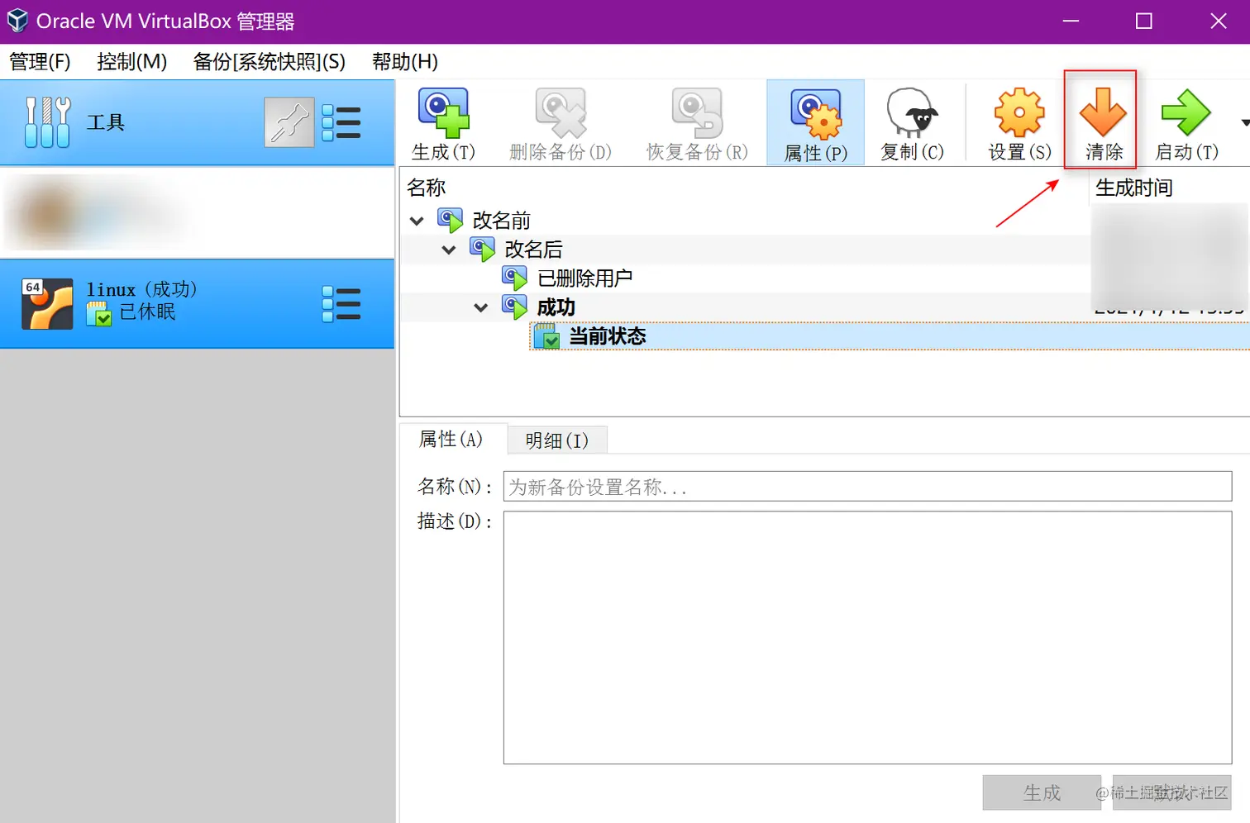This screenshot has width=1250, height=823.
Task: Switch to the 明细(I) tab
Action: pyautogui.click(x=557, y=440)
